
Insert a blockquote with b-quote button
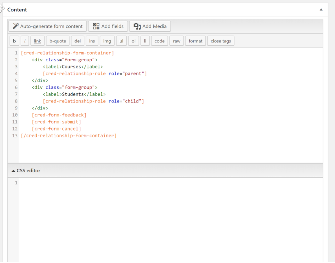tap(58, 41)
